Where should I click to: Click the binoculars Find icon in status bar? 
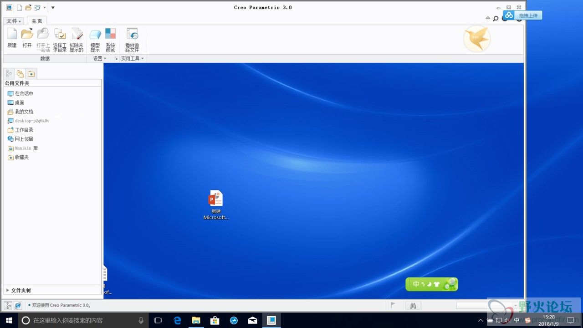(413, 306)
